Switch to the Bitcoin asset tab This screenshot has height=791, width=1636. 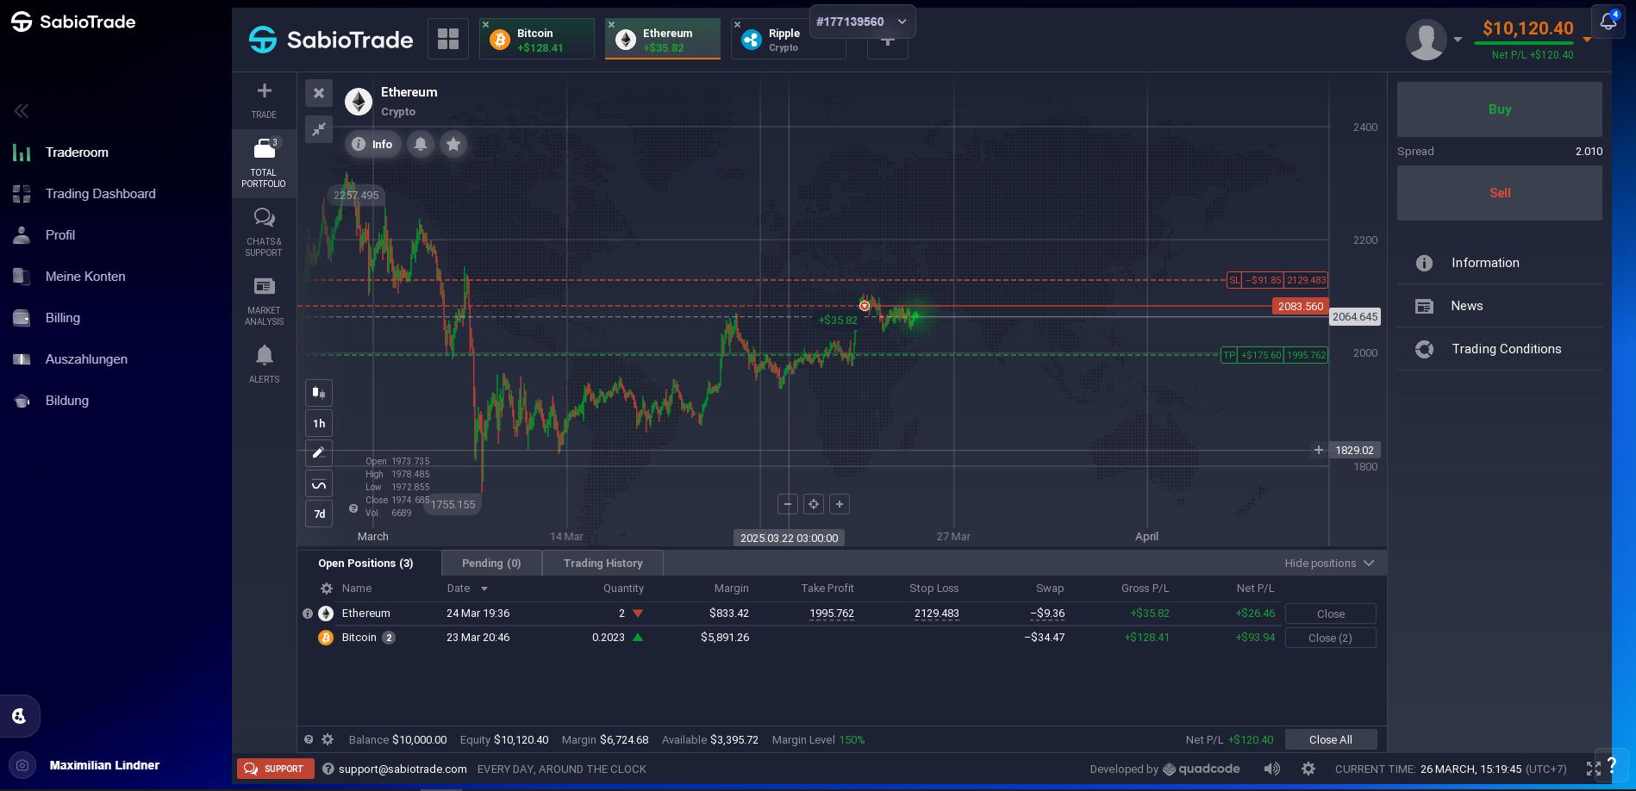click(x=536, y=40)
